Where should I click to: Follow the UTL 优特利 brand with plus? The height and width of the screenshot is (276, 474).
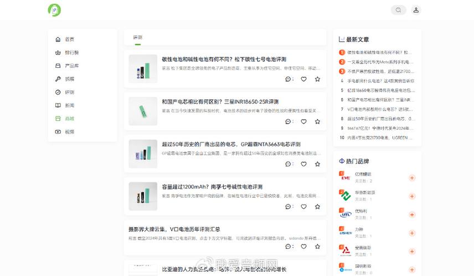pyautogui.click(x=412, y=215)
